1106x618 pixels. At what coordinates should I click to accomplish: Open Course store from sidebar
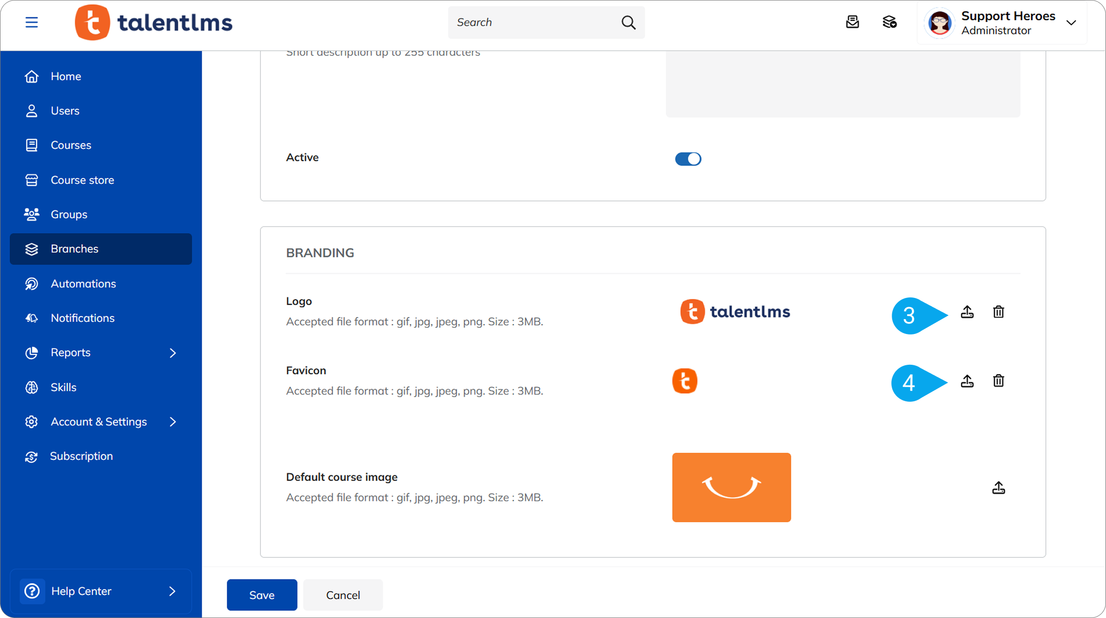[82, 180]
